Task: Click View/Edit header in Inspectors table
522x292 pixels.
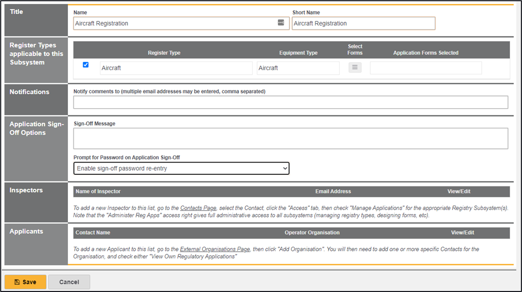Action: (459, 191)
